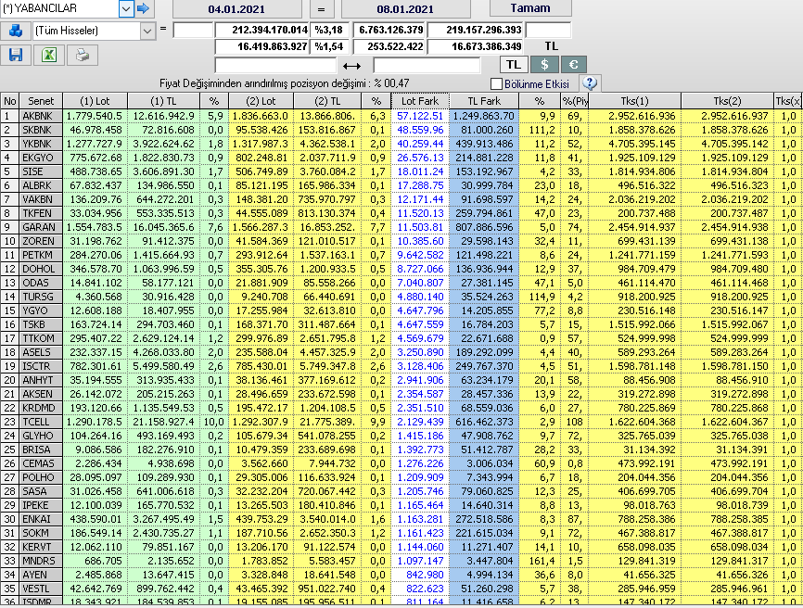
Task: Enable Bölünme Etkisi checkbox
Action: tap(496, 84)
